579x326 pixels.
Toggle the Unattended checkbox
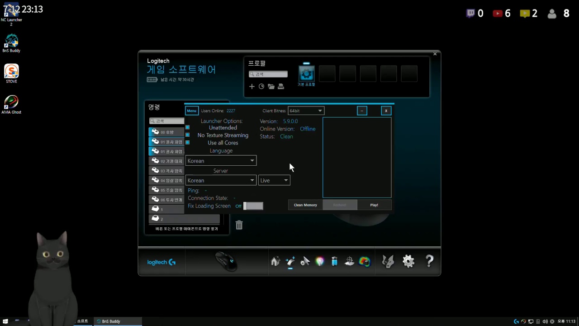(x=187, y=127)
